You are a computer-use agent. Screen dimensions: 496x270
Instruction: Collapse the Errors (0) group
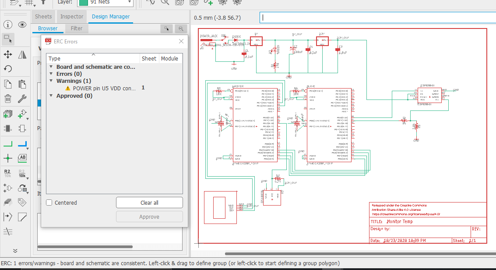(51, 74)
